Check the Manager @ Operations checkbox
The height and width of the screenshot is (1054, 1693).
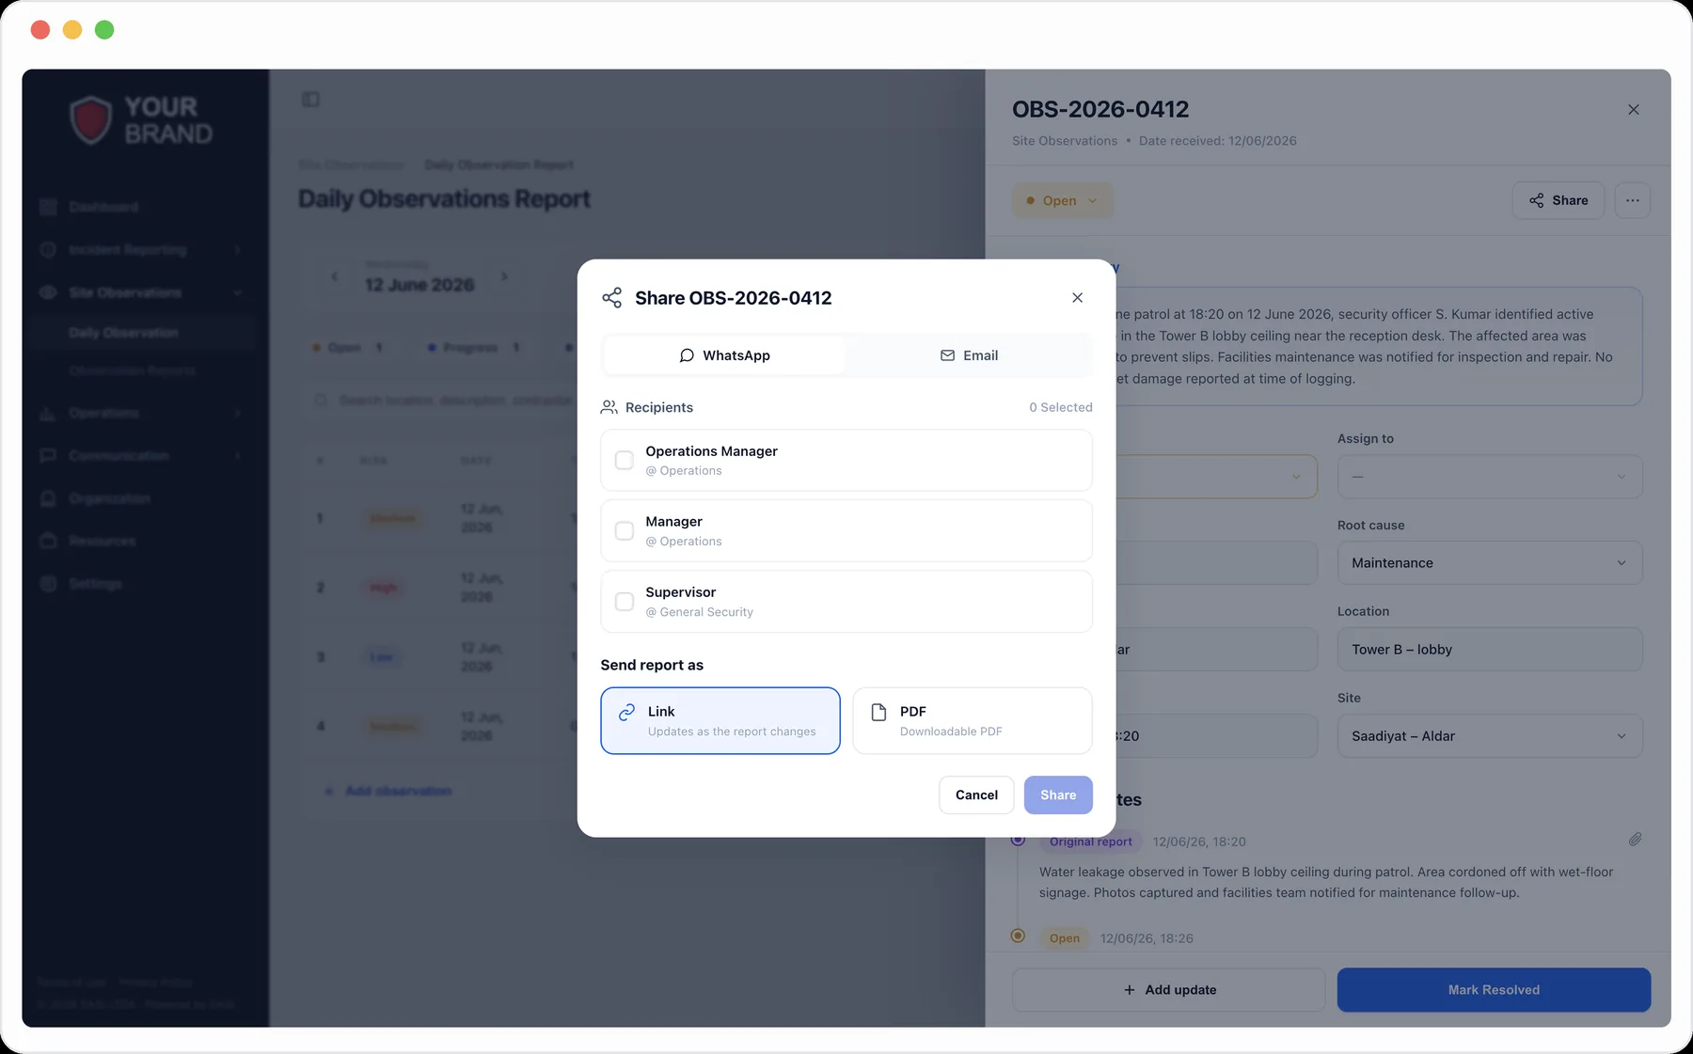point(624,531)
